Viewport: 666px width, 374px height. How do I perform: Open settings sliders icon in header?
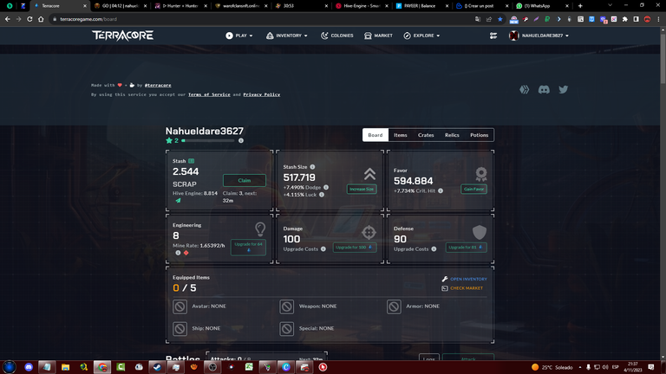pos(493,35)
